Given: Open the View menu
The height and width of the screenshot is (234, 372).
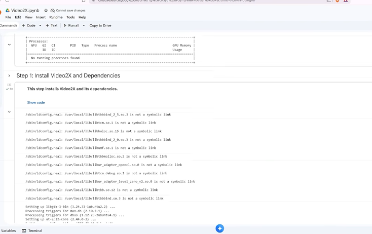Looking at the screenshot, I should pos(28,17).
